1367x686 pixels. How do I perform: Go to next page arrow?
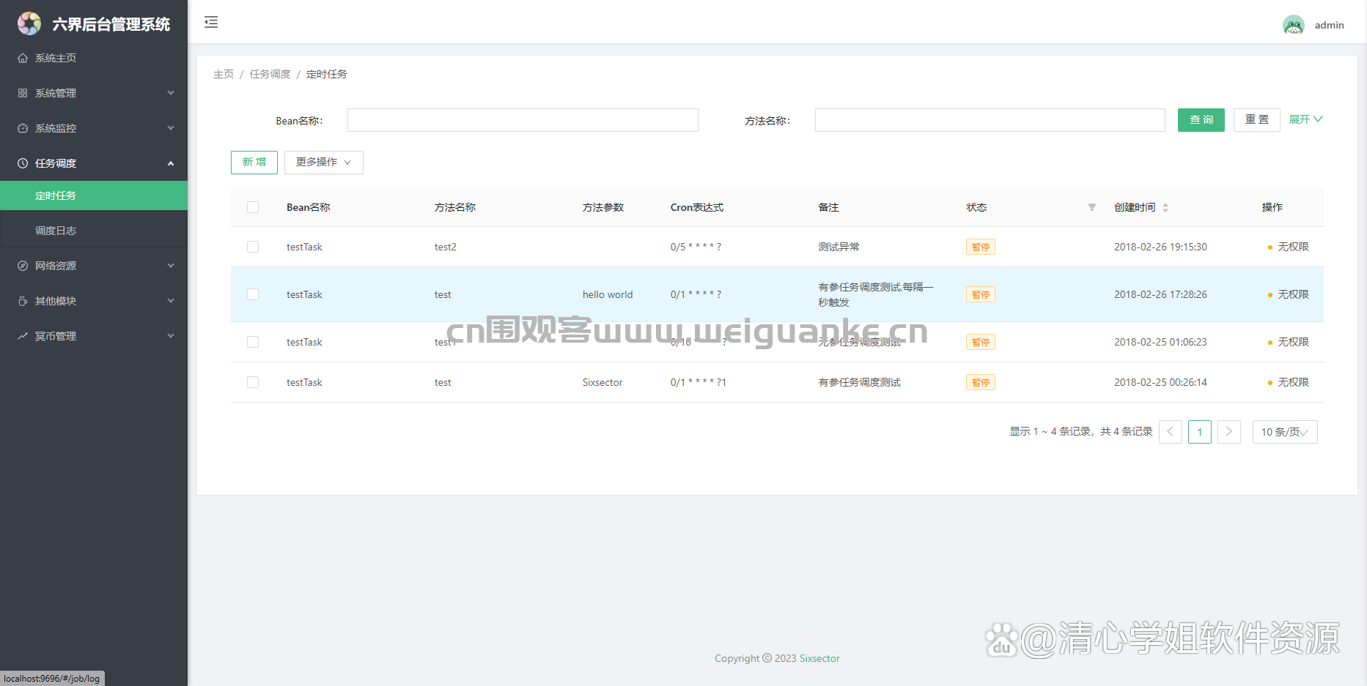coord(1229,432)
